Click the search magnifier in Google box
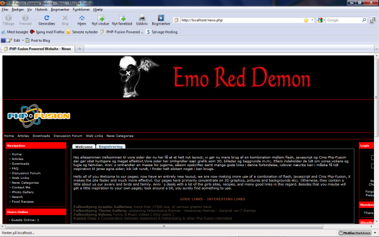This screenshot has height=237, width=379. point(364,20)
